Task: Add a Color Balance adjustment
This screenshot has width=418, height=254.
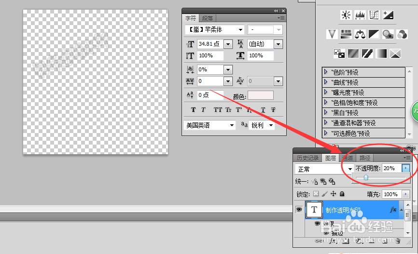Action: point(360,34)
